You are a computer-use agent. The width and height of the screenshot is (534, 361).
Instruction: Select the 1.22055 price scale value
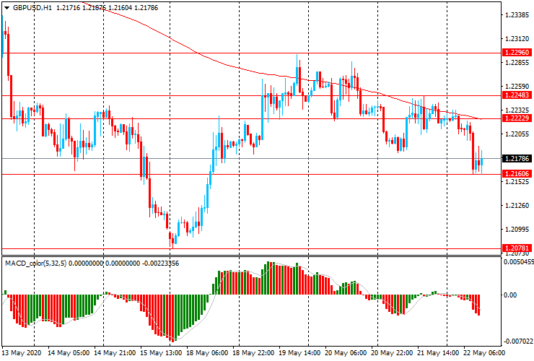(x=517, y=134)
